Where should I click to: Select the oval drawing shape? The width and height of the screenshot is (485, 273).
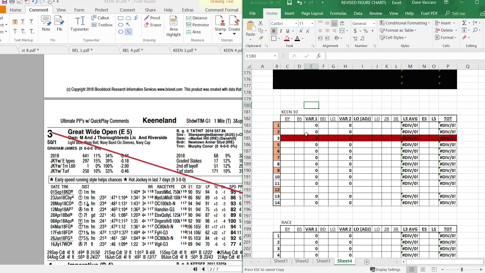[120, 25]
